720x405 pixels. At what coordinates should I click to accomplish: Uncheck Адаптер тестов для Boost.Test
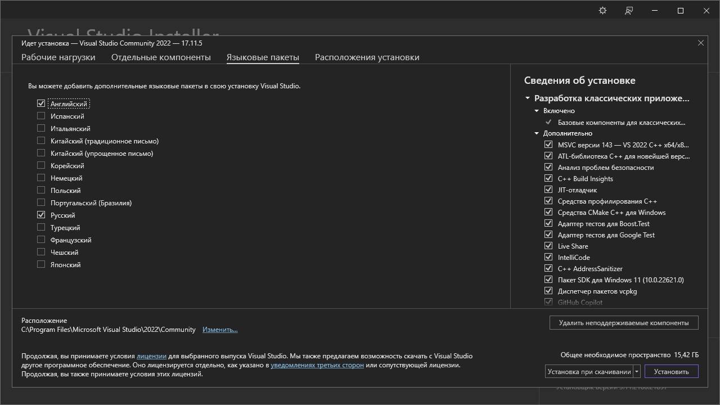pyautogui.click(x=548, y=223)
